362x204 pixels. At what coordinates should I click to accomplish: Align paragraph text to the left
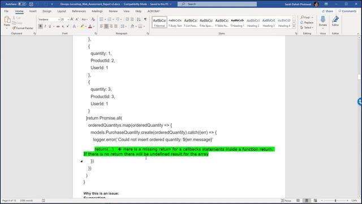(101, 27)
